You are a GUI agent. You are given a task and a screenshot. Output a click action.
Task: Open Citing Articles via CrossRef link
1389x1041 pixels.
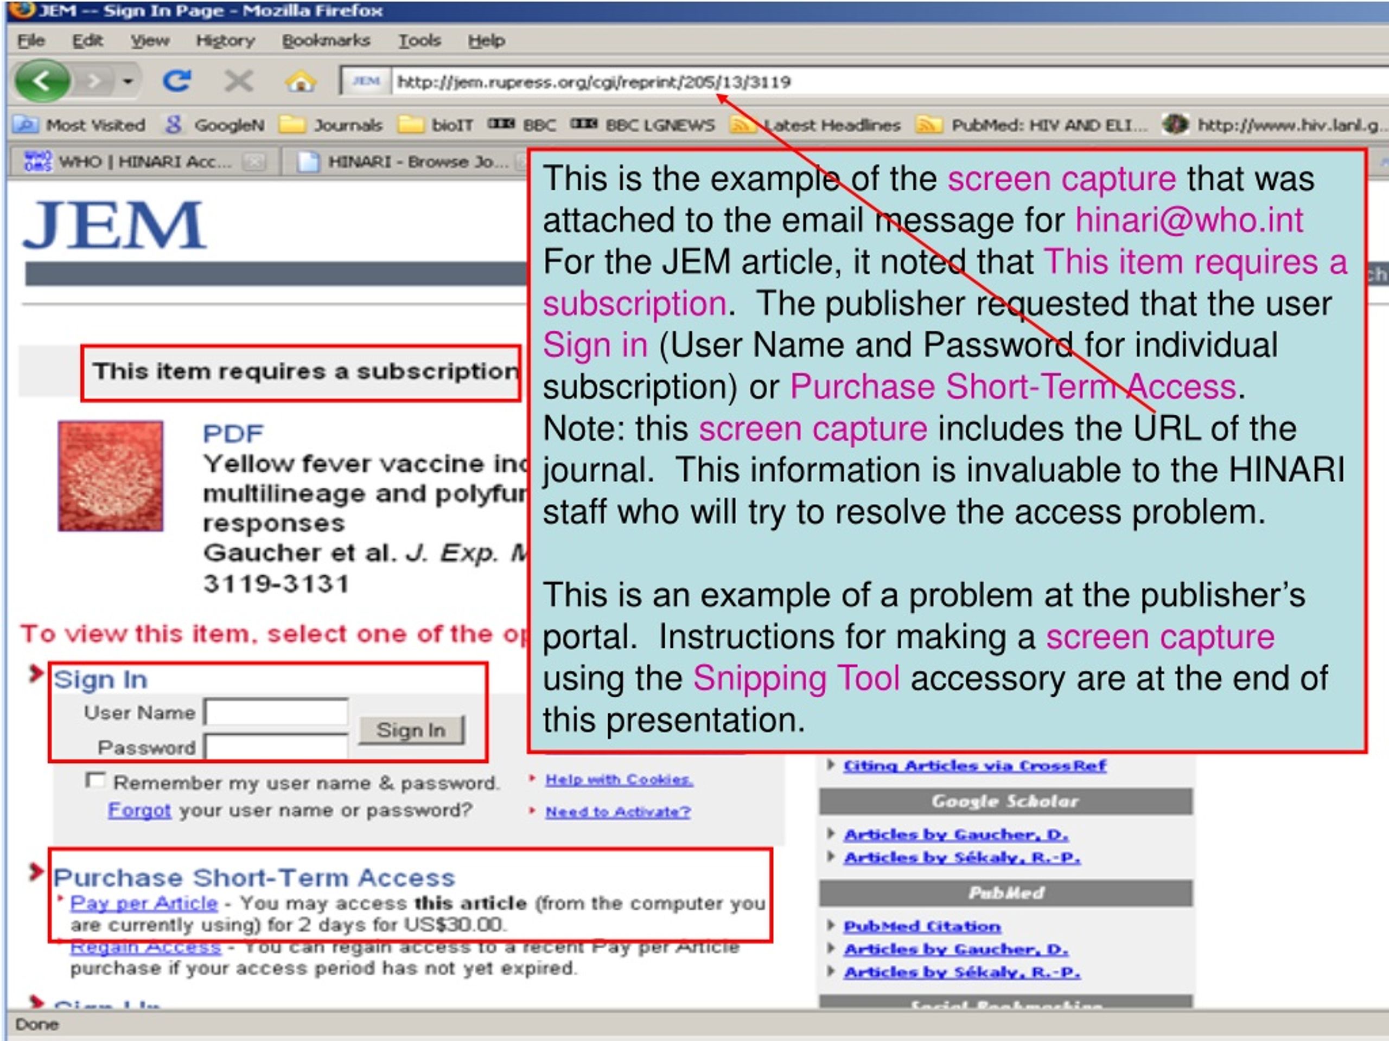974,766
